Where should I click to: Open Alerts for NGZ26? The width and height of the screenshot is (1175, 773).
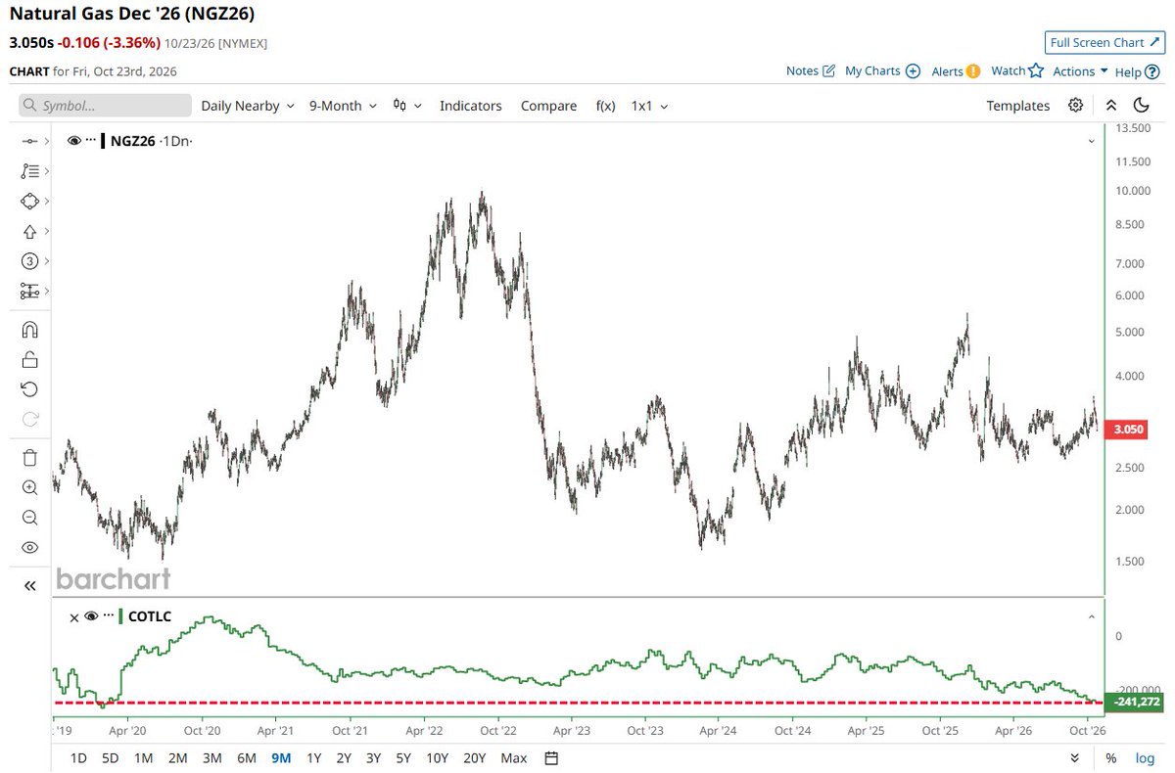956,71
